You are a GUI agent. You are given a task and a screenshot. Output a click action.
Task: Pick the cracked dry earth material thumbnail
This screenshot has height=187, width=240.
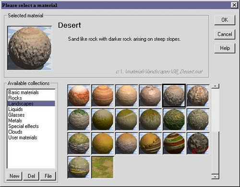click(150, 96)
